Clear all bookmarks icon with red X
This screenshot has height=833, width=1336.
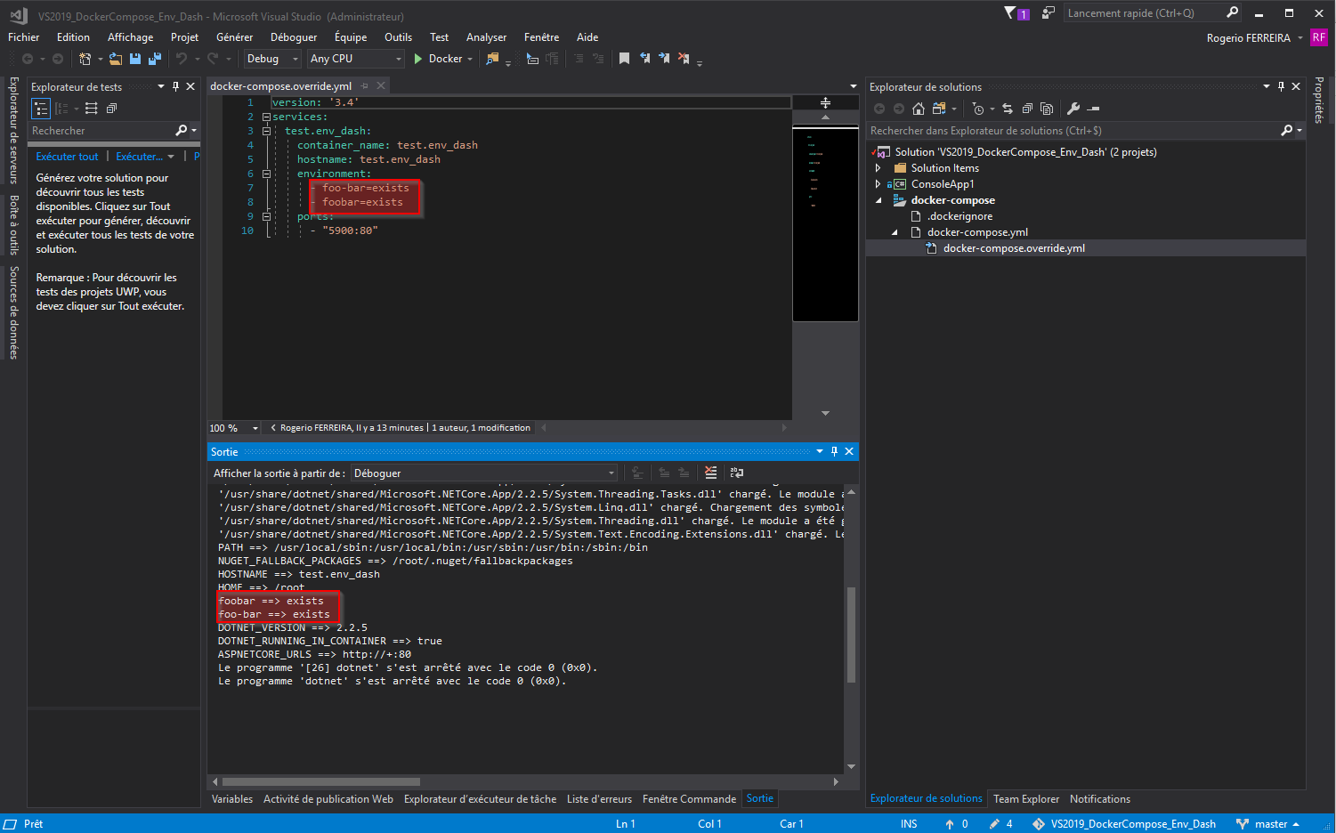point(684,59)
